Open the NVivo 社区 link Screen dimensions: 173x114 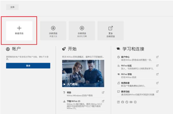coord(137,67)
